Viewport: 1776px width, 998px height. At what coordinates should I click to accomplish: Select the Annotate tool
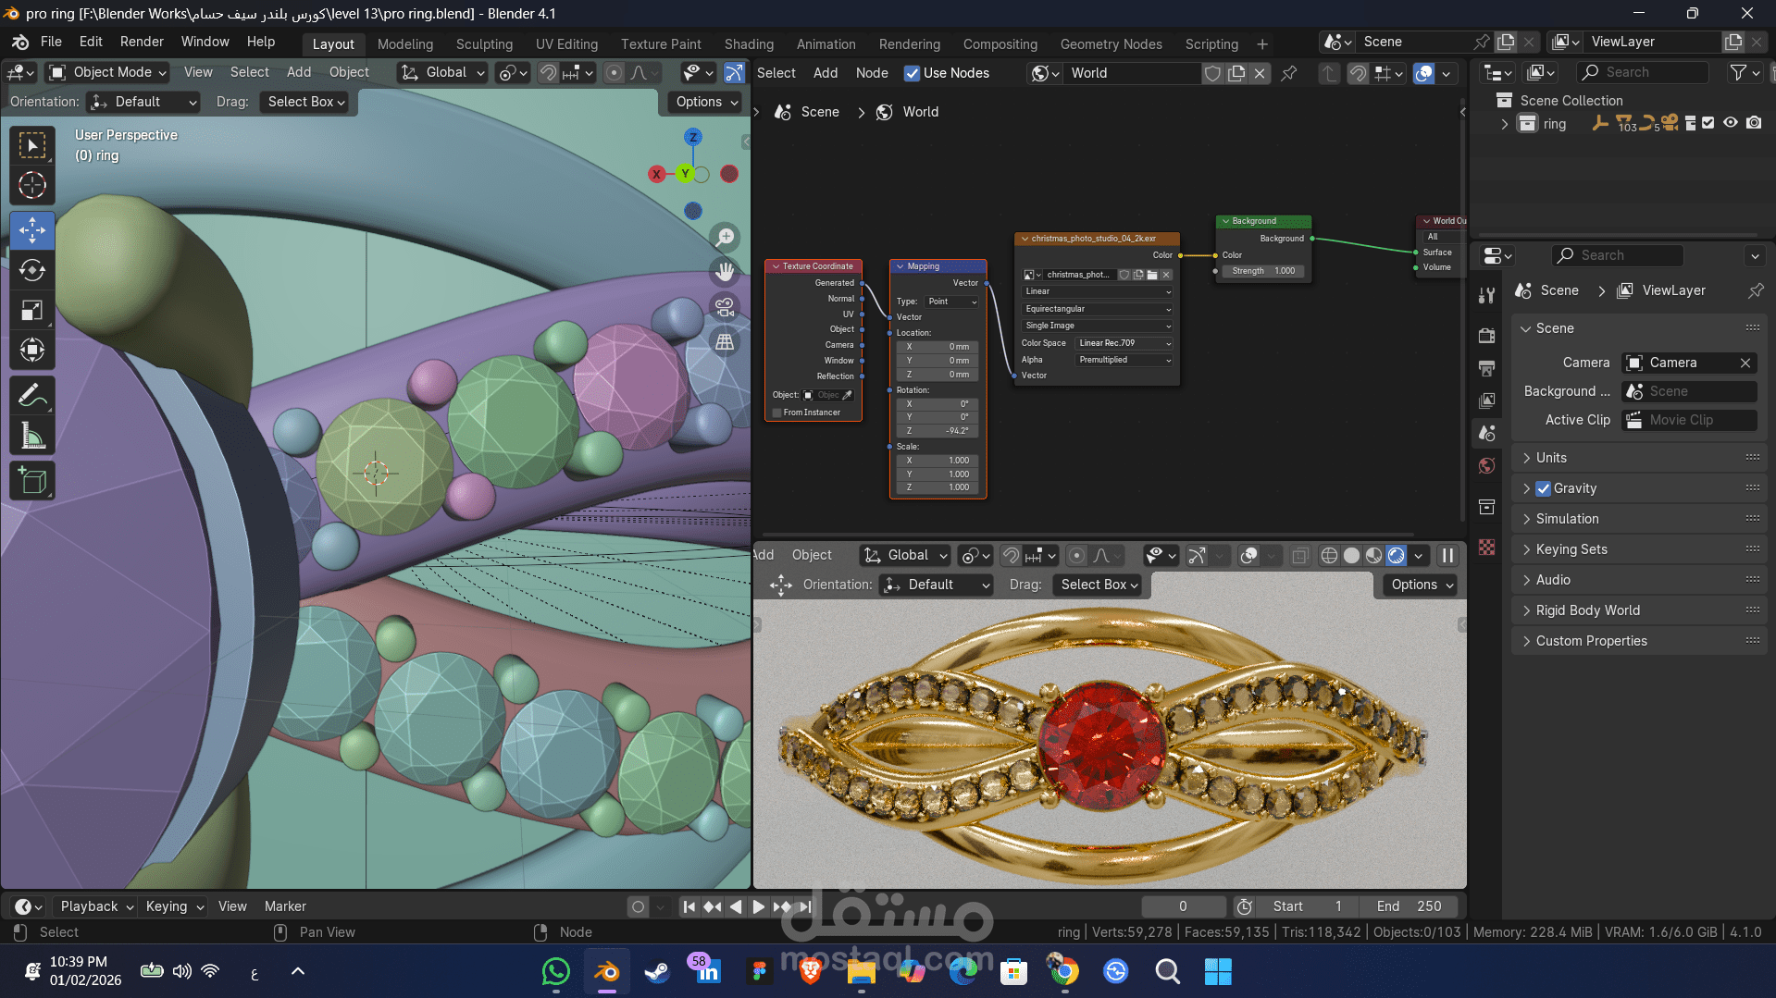point(32,395)
